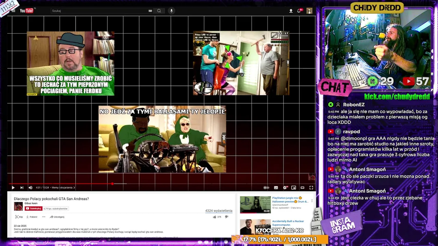The width and height of the screenshot is (438, 246).
Task: Open the Gibus keen channel avatar
Action: [x=18, y=206]
